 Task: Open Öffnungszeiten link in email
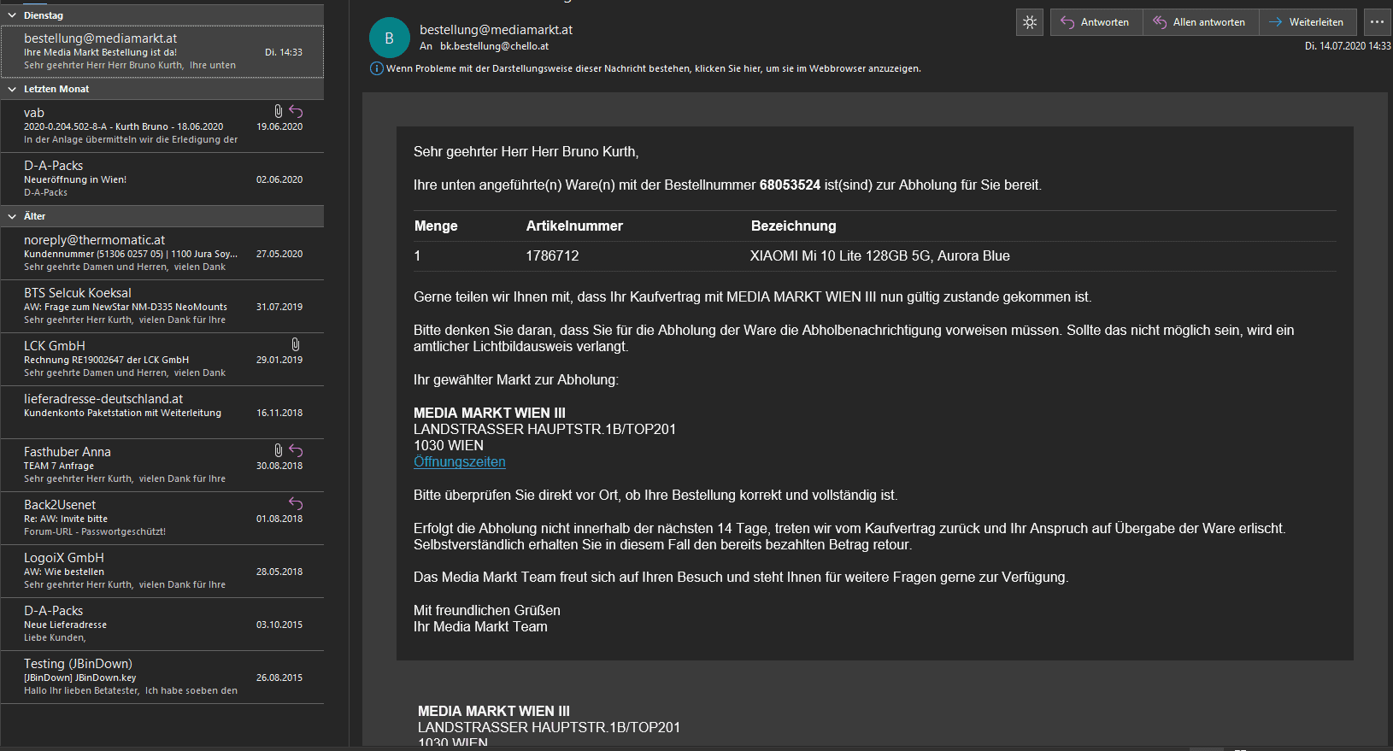coord(460,462)
